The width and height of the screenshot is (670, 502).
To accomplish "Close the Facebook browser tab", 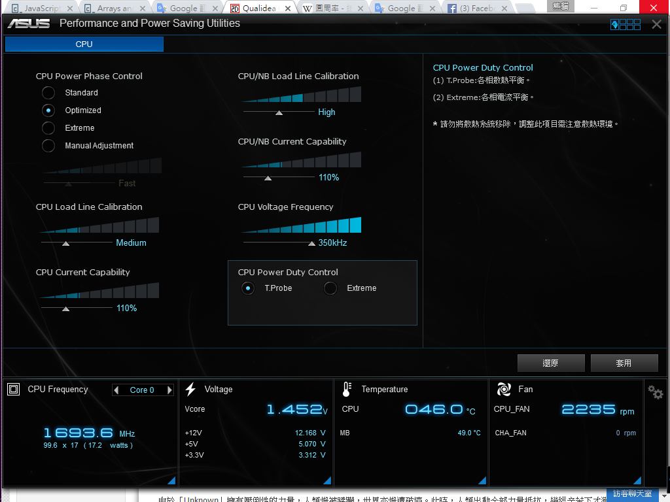I will (504, 8).
